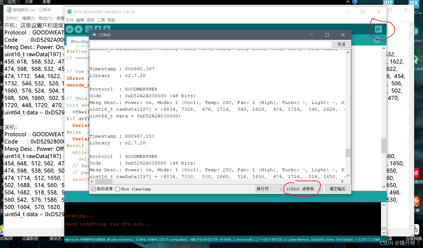Image resolution: width=423 pixels, height=248 pixels.
Task: Click the '关机:' heading line in Notepad
Action: [x=11, y=127]
